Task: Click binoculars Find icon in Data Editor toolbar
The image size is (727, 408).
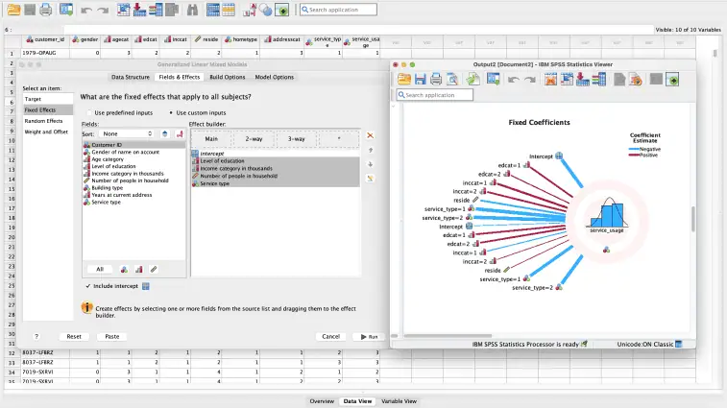Action: [x=192, y=10]
